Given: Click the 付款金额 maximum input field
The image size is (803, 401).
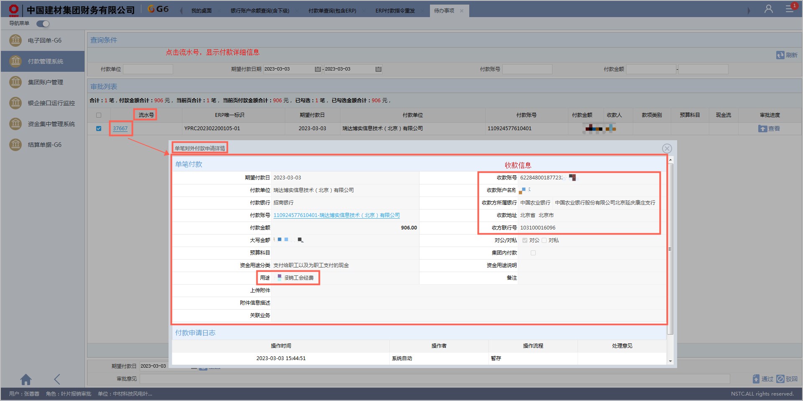Looking at the screenshot, I should coord(703,69).
